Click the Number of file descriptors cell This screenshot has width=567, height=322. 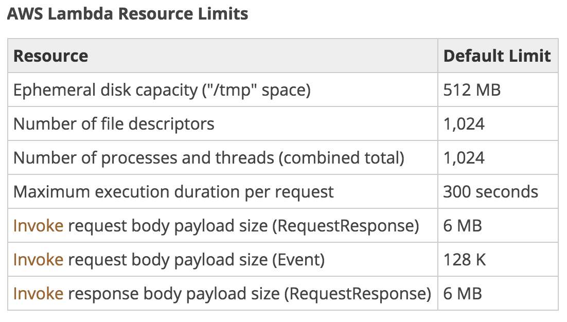pyautogui.click(x=114, y=124)
